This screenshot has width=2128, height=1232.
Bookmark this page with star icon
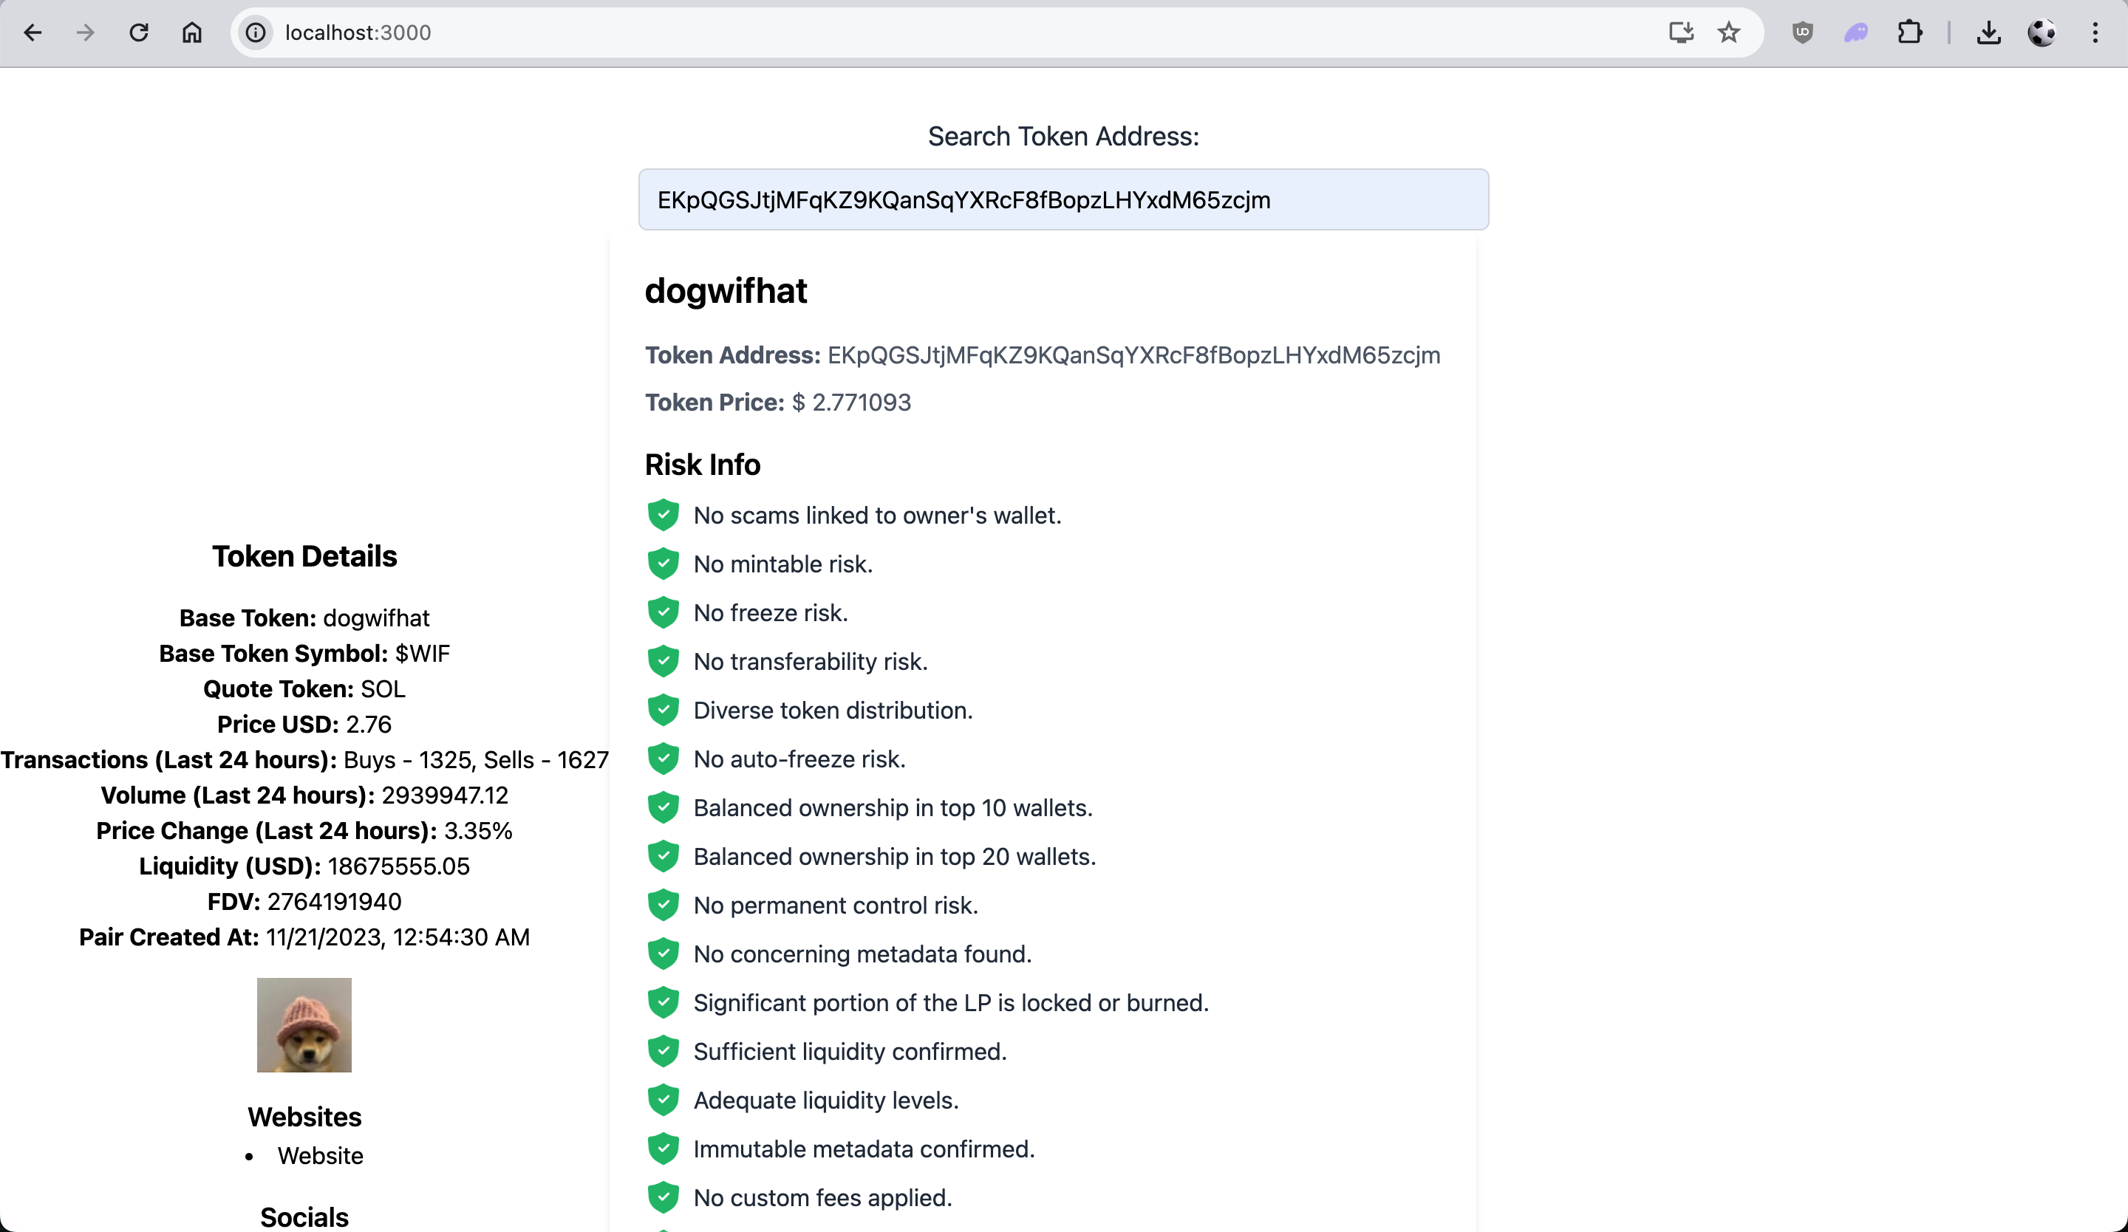[1728, 33]
